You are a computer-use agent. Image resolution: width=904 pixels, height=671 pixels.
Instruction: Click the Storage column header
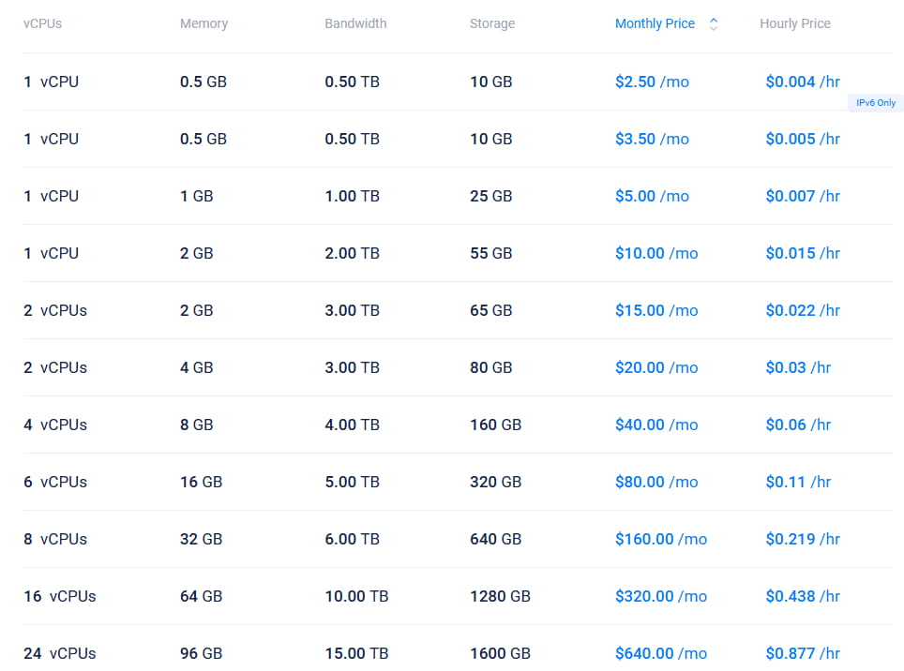click(x=491, y=23)
